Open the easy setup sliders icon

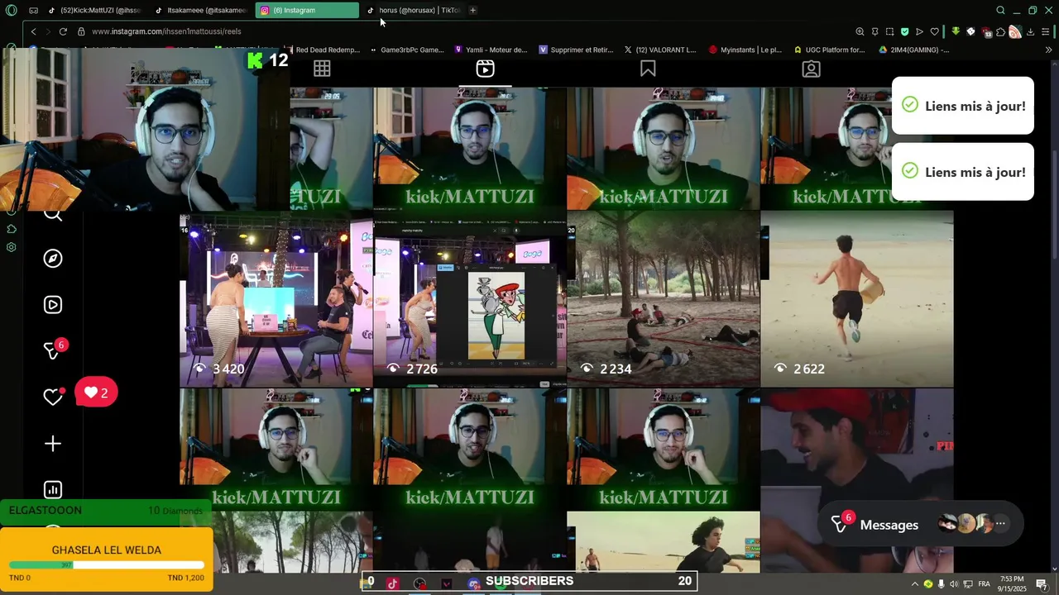point(1046,31)
